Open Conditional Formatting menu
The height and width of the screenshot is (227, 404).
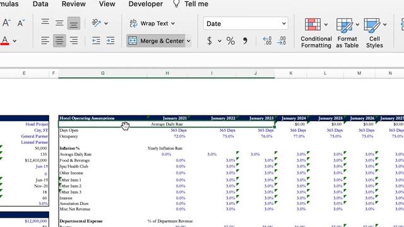[x=316, y=33]
